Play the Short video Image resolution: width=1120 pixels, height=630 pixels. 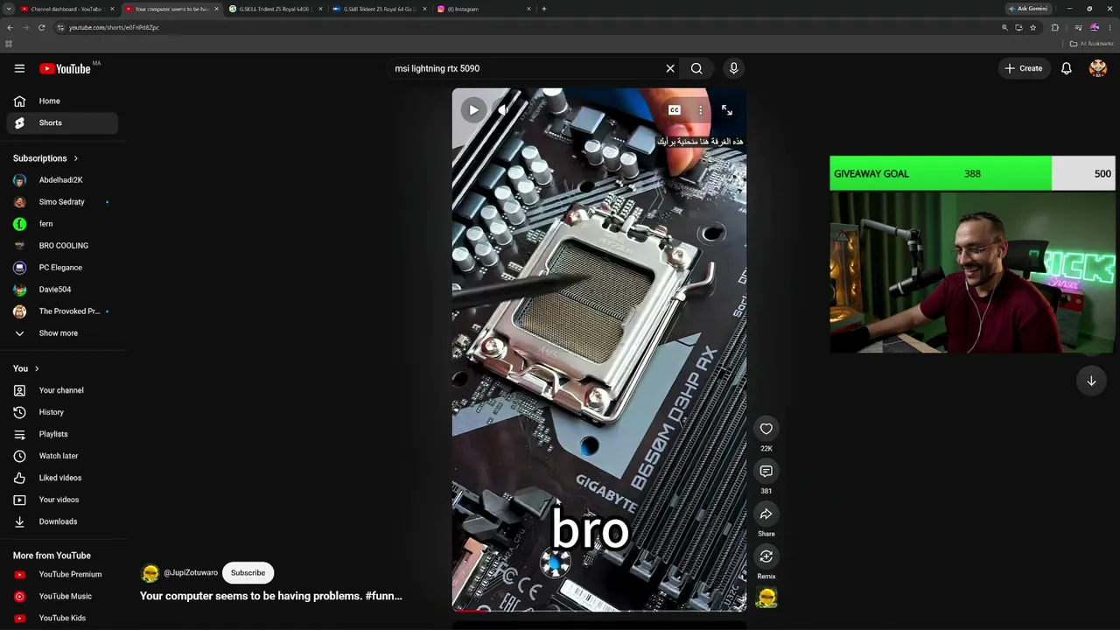[x=473, y=110]
